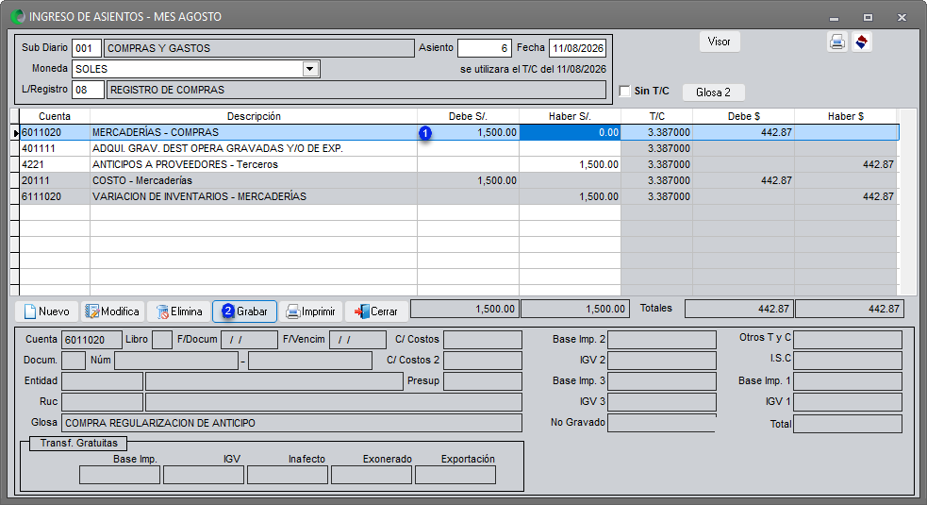The height and width of the screenshot is (505, 927).
Task: Click the Haber S/. 0.00 highlighted cell
Action: (570, 132)
